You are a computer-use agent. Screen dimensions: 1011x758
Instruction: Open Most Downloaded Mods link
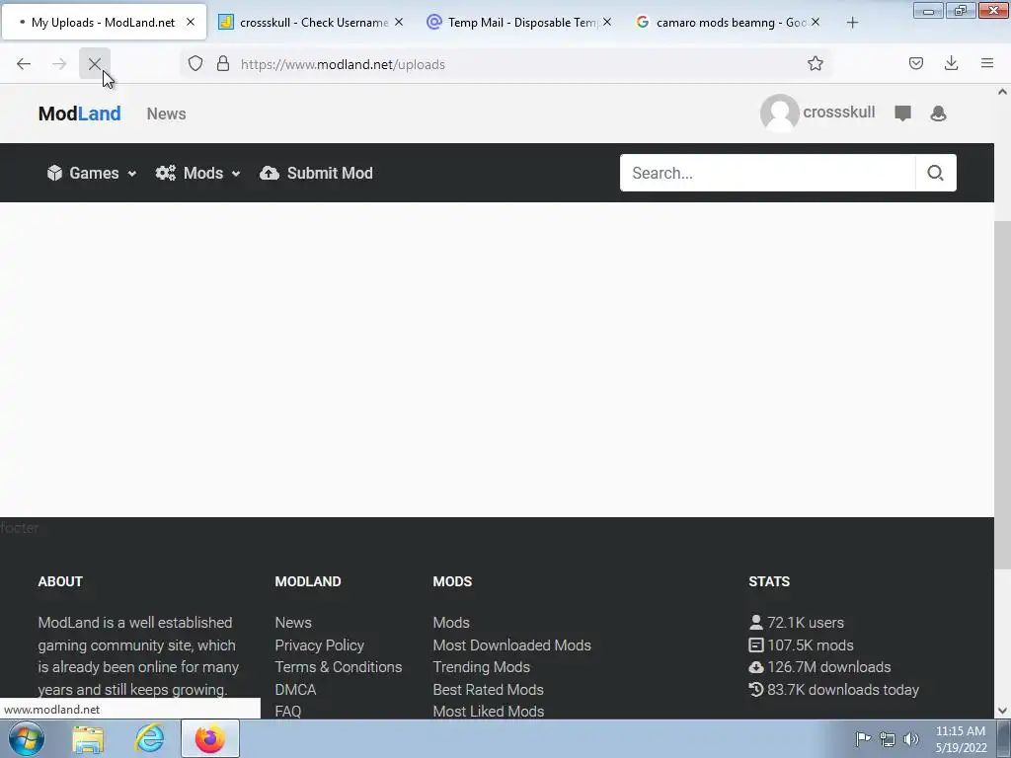512,645
